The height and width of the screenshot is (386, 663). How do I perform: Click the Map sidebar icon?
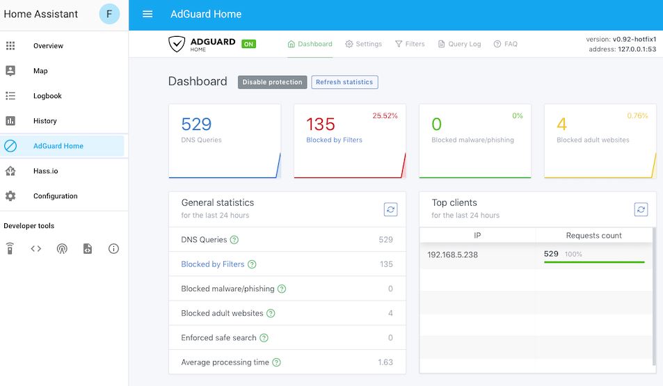10,71
